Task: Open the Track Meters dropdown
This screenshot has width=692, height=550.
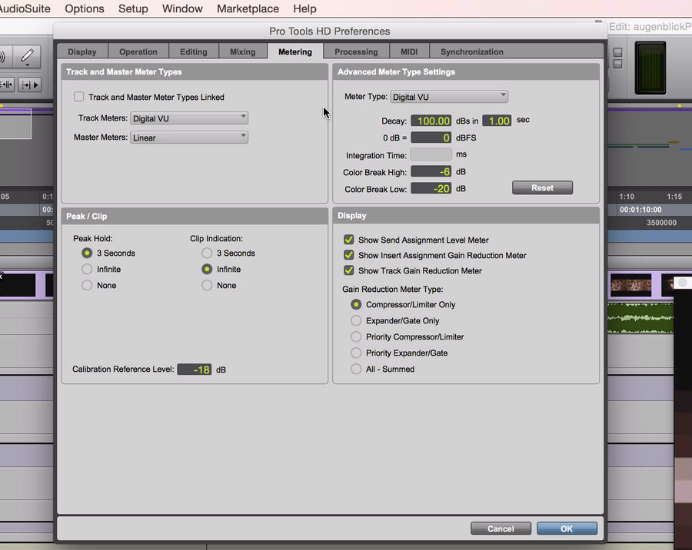Action: tap(189, 118)
